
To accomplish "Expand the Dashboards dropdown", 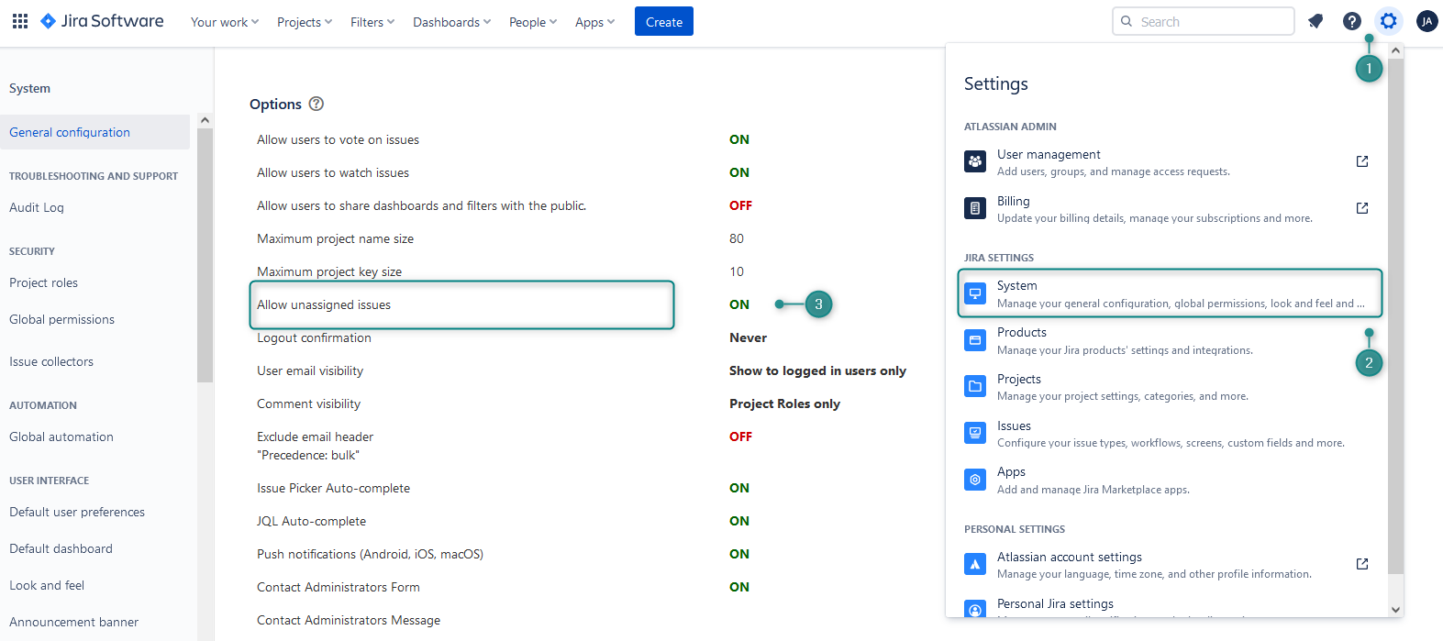I will click(x=452, y=22).
